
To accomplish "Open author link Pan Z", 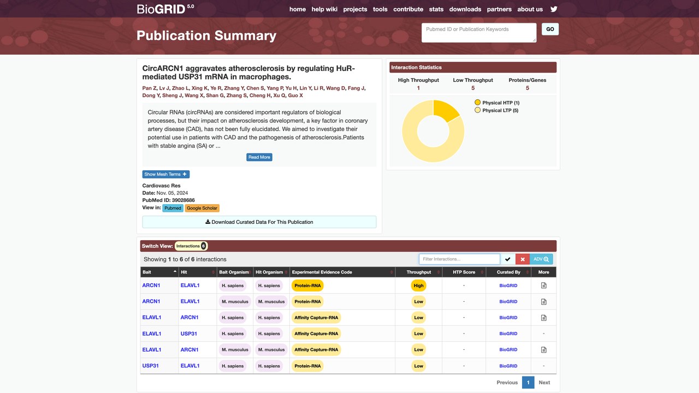I will click(x=150, y=88).
